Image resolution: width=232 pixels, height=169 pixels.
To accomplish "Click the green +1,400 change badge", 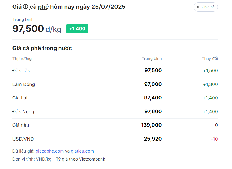I will pyautogui.click(x=77, y=29).
